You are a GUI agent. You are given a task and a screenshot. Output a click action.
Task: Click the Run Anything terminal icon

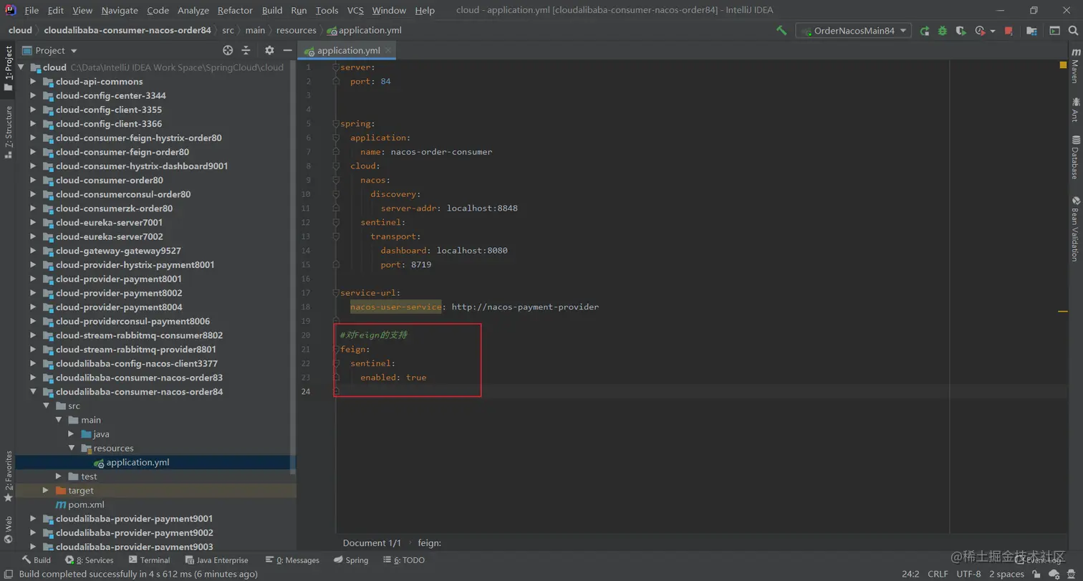1054,31
